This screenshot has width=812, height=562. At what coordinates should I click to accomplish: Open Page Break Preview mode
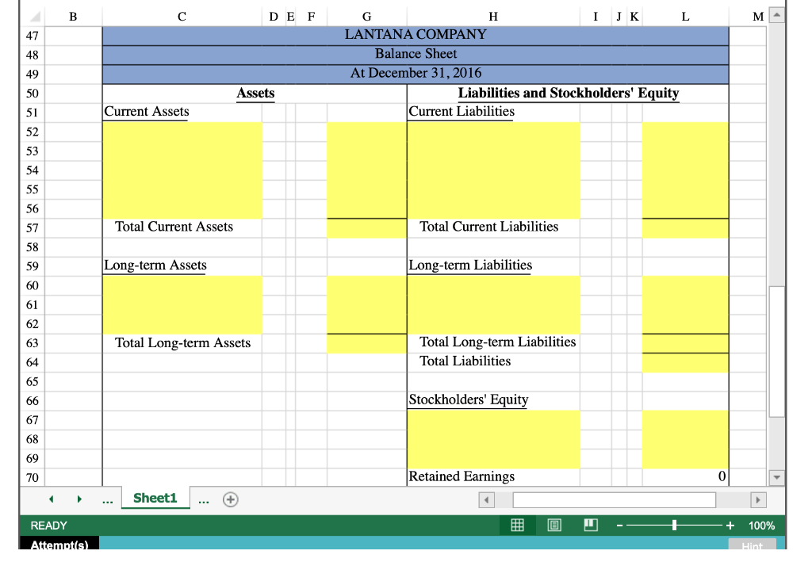[590, 525]
